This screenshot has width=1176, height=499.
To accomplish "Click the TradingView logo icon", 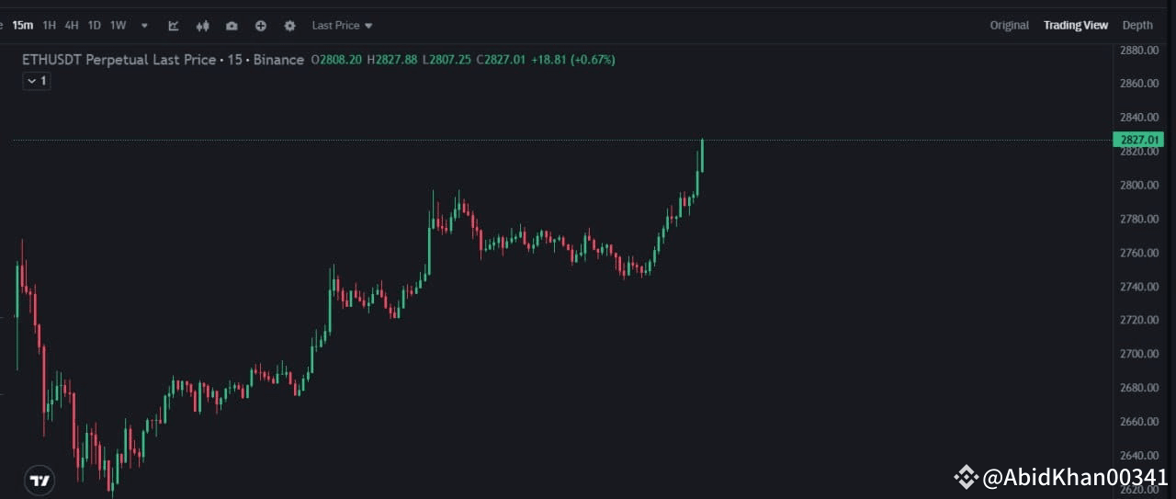I will (40, 480).
